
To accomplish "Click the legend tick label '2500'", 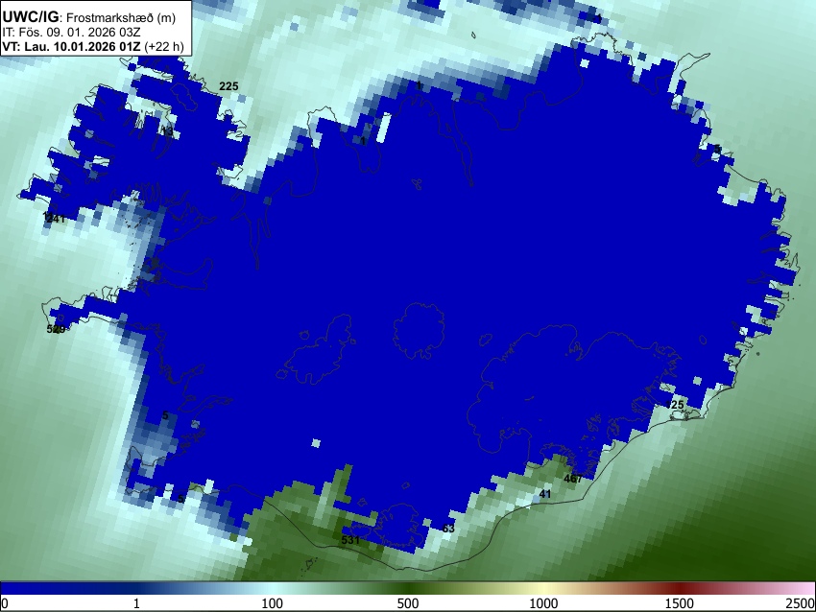I will 801,603.
